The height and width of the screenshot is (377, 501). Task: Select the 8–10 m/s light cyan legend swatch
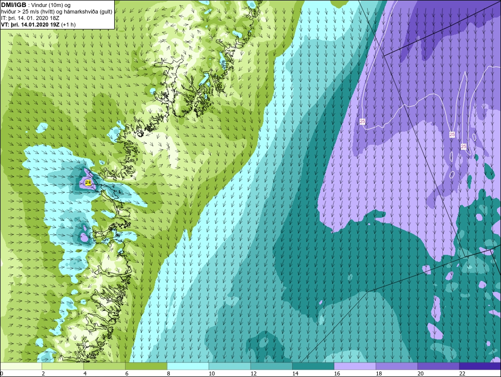[x=188, y=366]
